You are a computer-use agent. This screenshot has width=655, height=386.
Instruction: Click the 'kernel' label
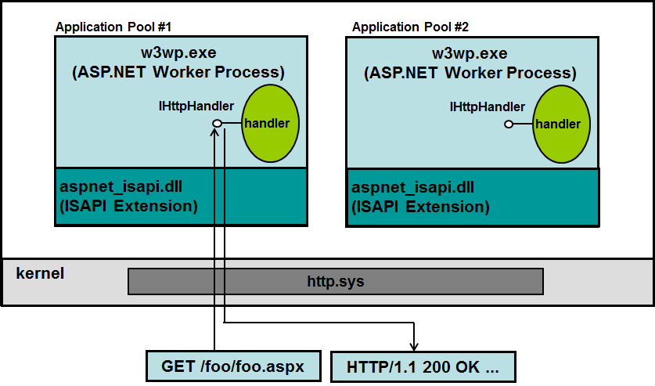[x=40, y=273]
